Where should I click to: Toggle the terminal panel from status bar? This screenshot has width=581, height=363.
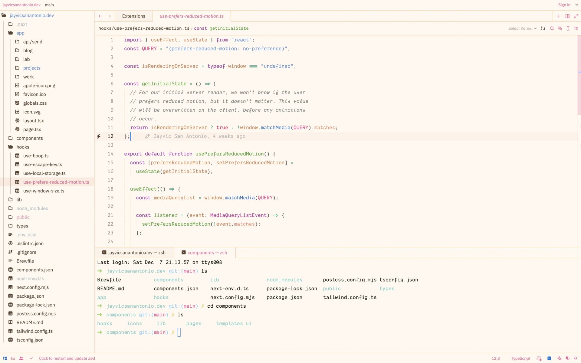(x=549, y=358)
